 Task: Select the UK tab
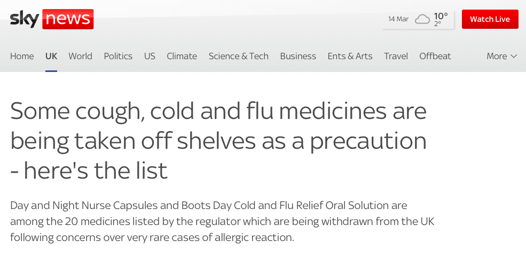coord(51,56)
